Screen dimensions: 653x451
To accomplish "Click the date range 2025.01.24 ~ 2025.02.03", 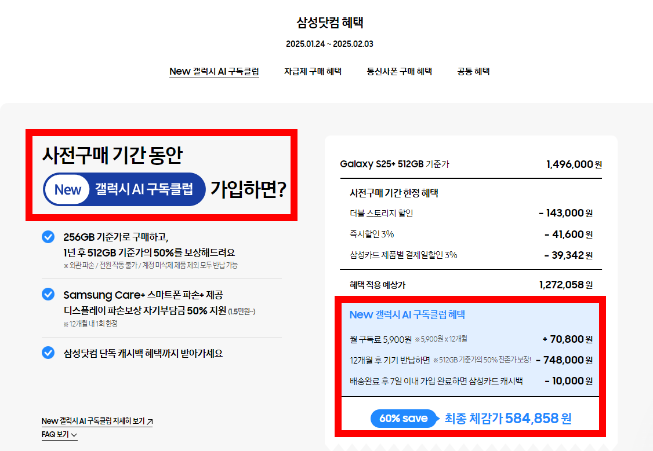I will pos(330,44).
